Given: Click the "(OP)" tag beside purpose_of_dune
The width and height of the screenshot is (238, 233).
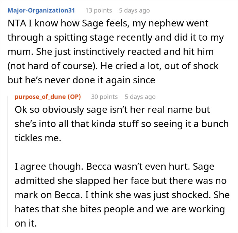Looking at the screenshot, I should pos(74,97).
